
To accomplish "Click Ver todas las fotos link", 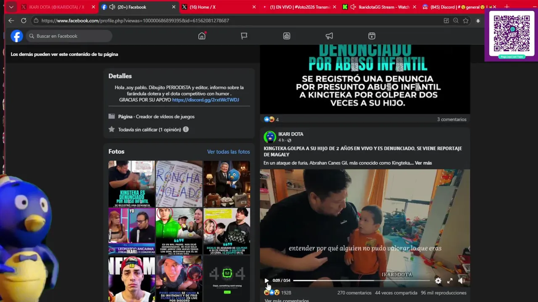I will pyautogui.click(x=228, y=152).
